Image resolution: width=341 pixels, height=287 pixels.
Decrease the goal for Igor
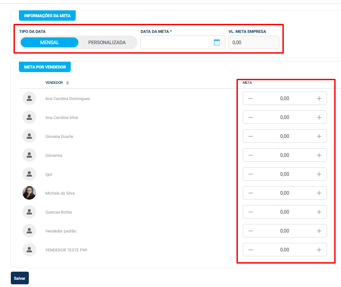250,174
